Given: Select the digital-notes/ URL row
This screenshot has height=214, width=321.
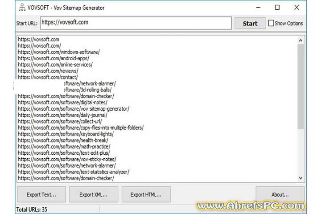Looking at the screenshot, I should coord(63,103).
